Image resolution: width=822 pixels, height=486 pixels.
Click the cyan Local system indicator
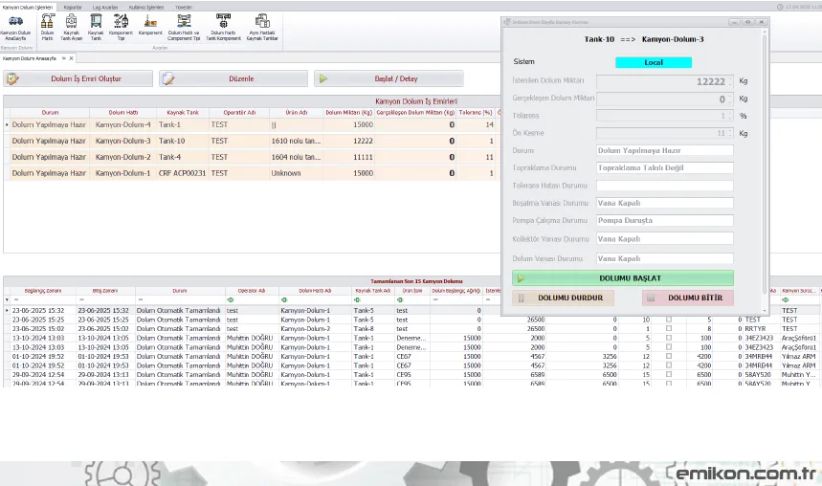[654, 62]
